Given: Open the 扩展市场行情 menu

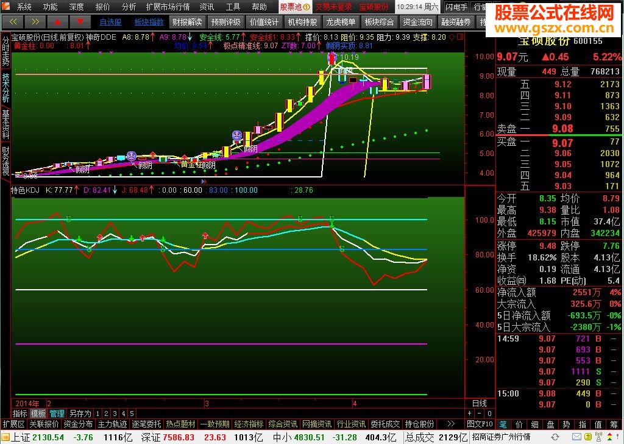Looking at the screenshot, I should [x=168, y=7].
